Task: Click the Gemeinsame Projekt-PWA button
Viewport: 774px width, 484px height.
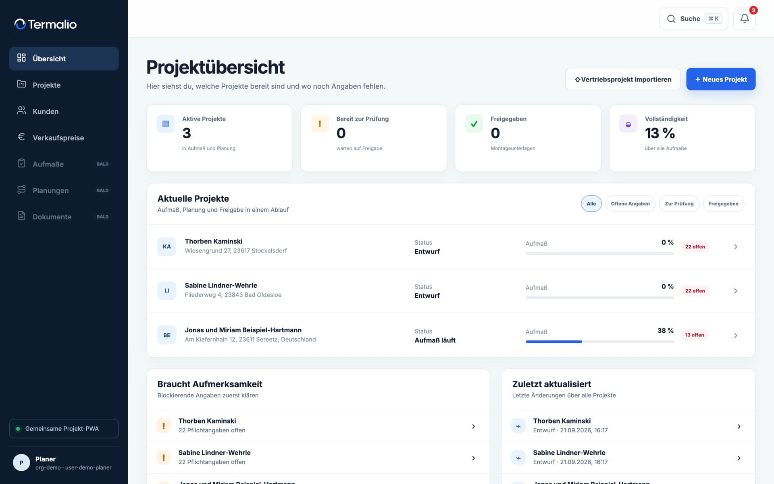Action: click(64, 428)
